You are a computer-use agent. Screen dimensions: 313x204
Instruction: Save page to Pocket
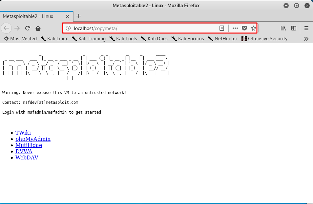coord(244,28)
